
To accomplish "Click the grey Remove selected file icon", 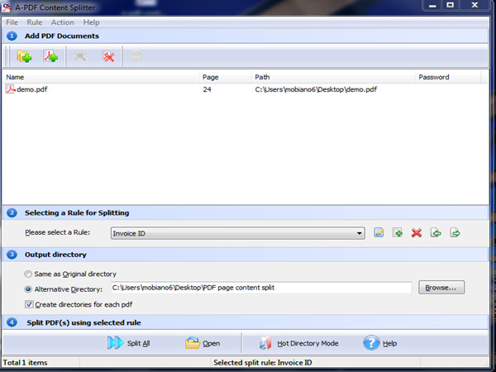I will (x=79, y=56).
